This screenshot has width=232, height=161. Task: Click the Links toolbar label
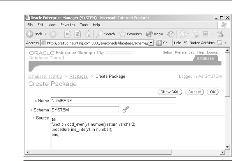pyautogui.click(x=177, y=43)
